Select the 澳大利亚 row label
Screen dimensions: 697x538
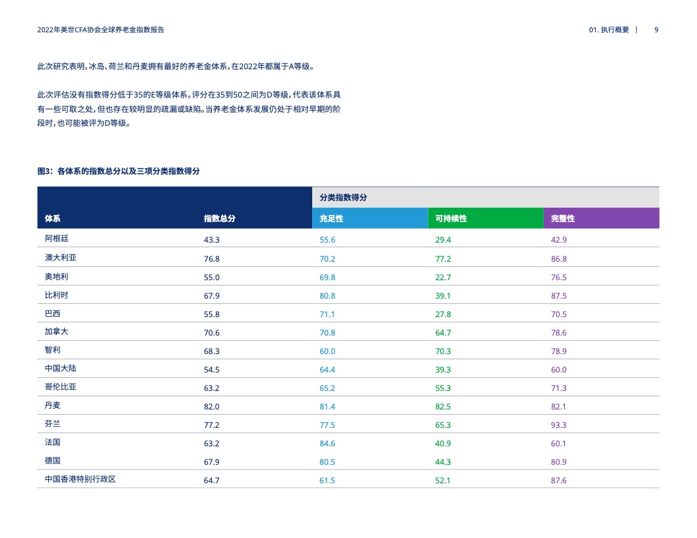coord(61,258)
